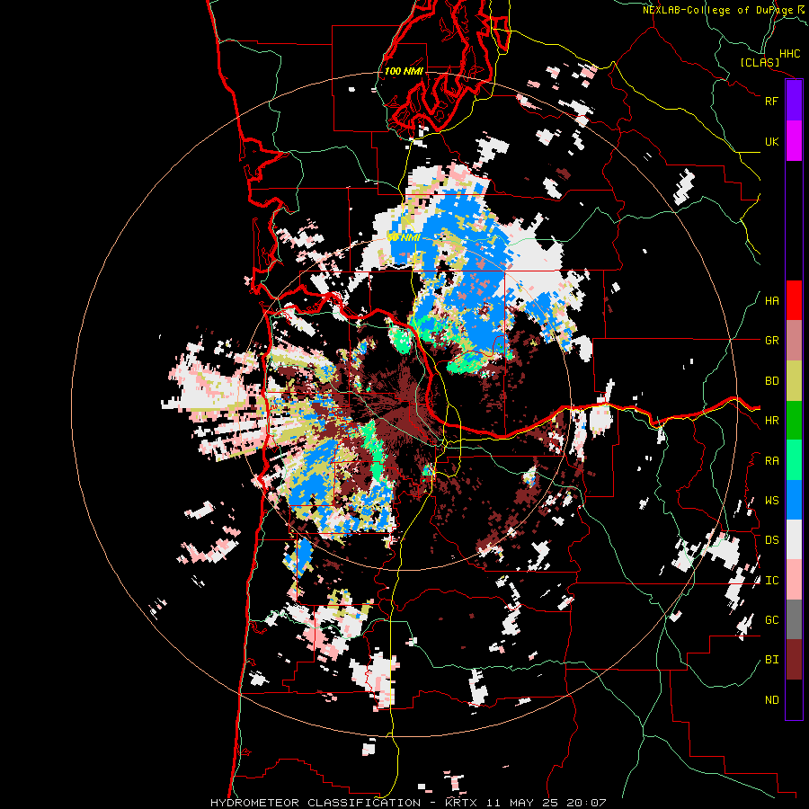Pick the HR green legend swatch
The width and height of the screenshot is (809, 809).
coord(794,421)
